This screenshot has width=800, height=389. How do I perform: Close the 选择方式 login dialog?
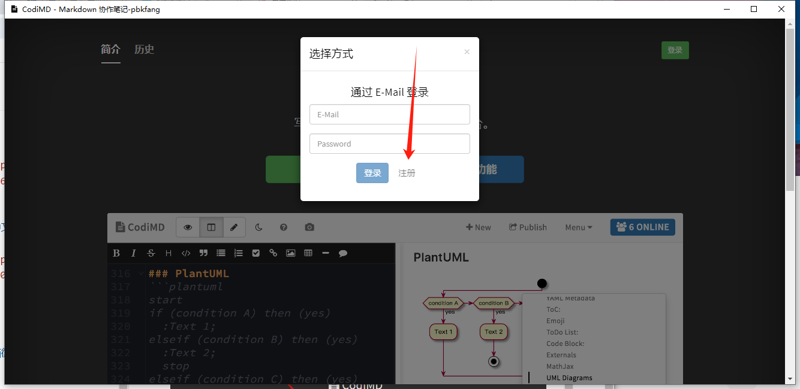[467, 52]
